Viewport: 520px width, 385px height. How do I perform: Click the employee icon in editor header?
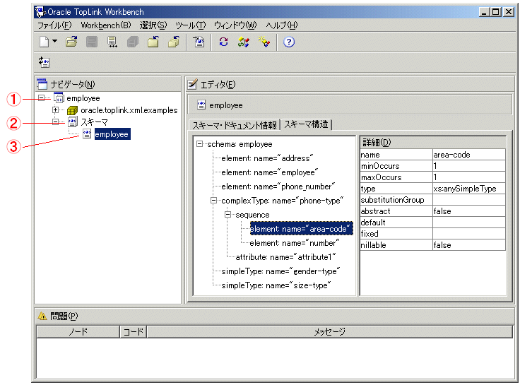pyautogui.click(x=201, y=105)
